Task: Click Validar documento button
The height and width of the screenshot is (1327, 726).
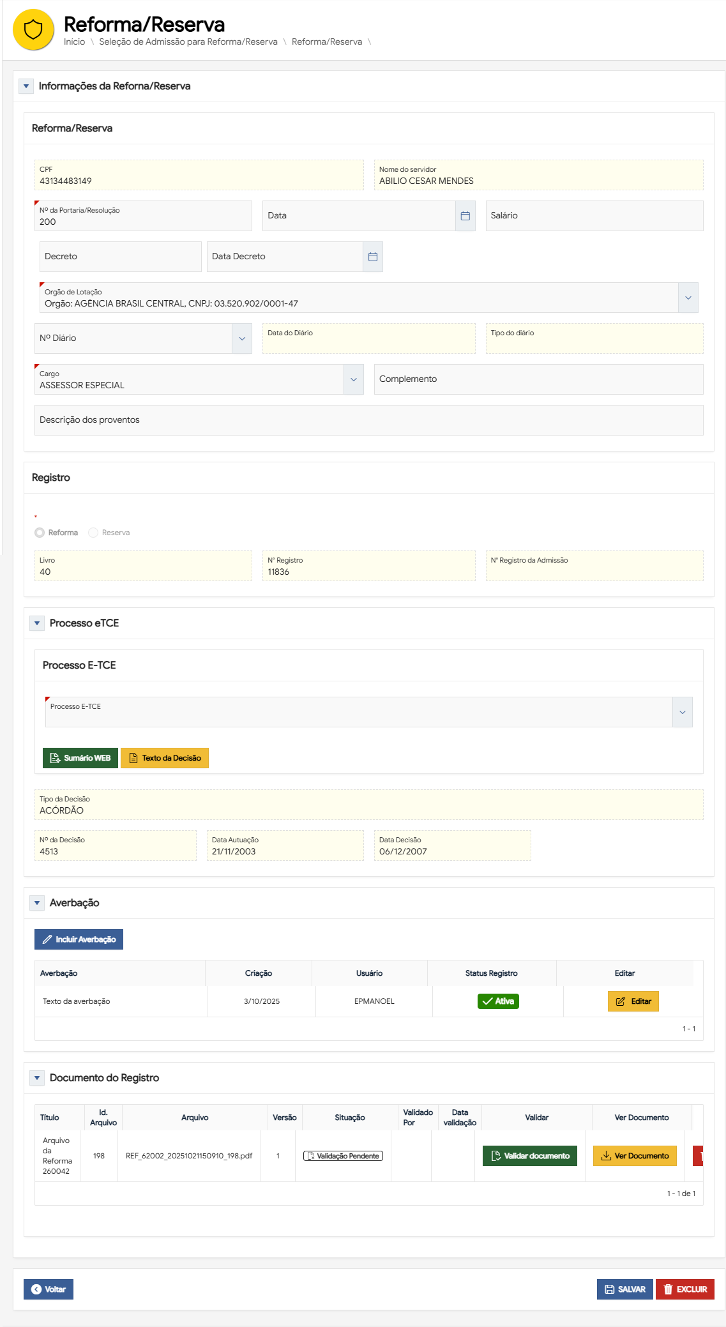Action: pyautogui.click(x=529, y=1156)
